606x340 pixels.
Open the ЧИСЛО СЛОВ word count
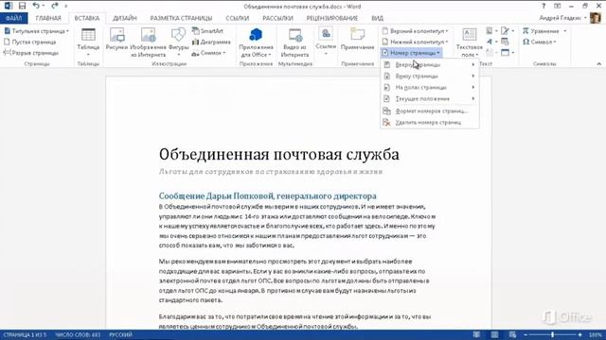pos(78,334)
